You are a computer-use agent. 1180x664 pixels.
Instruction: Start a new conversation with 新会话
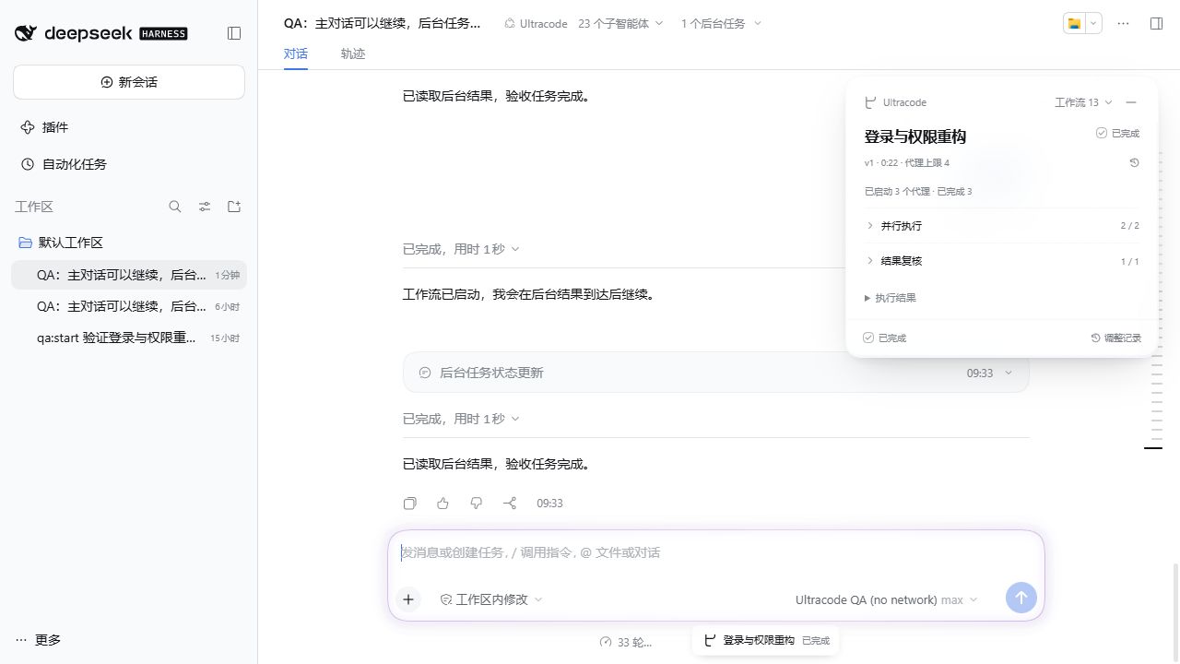(x=129, y=82)
